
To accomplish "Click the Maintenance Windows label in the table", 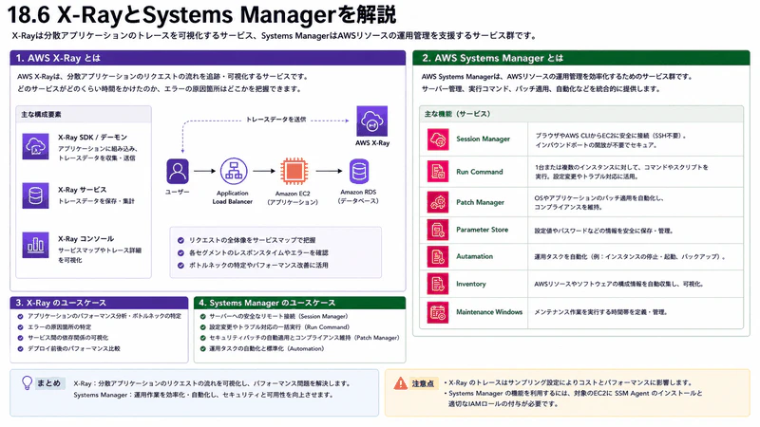I will pyautogui.click(x=489, y=312).
